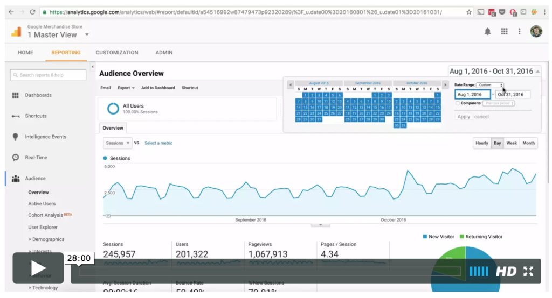
Task: Click the cast extension icon in Chrome toolbar
Action: (480, 12)
